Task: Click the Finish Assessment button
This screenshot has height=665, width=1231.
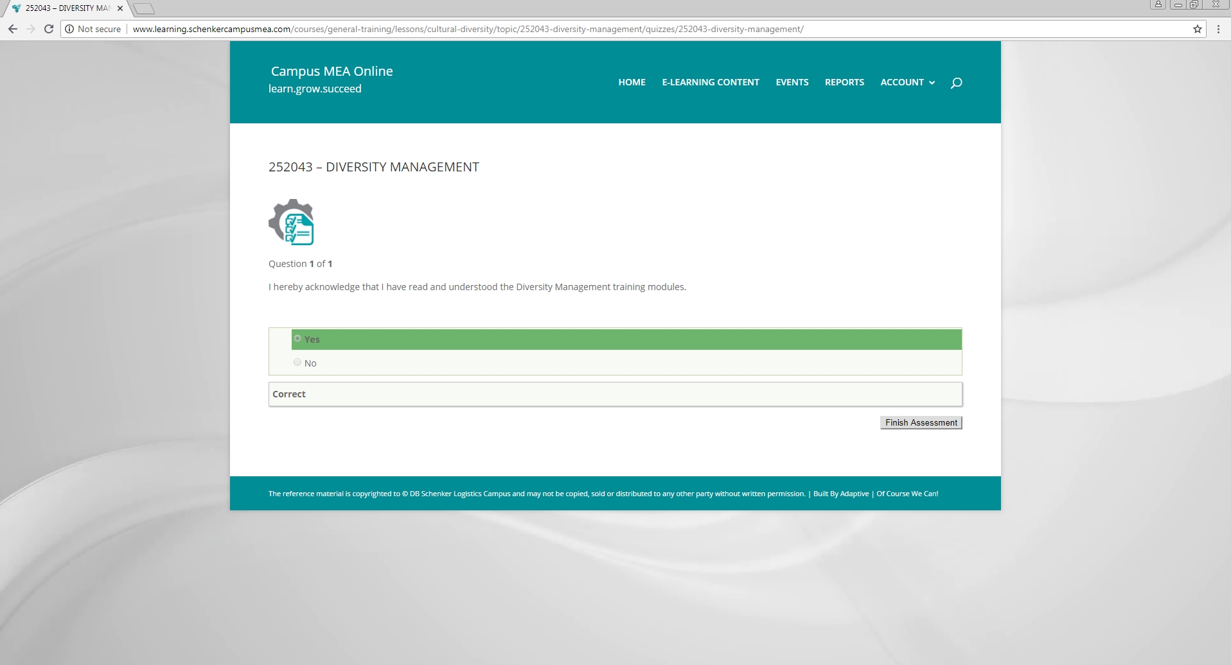Action: [x=921, y=422]
